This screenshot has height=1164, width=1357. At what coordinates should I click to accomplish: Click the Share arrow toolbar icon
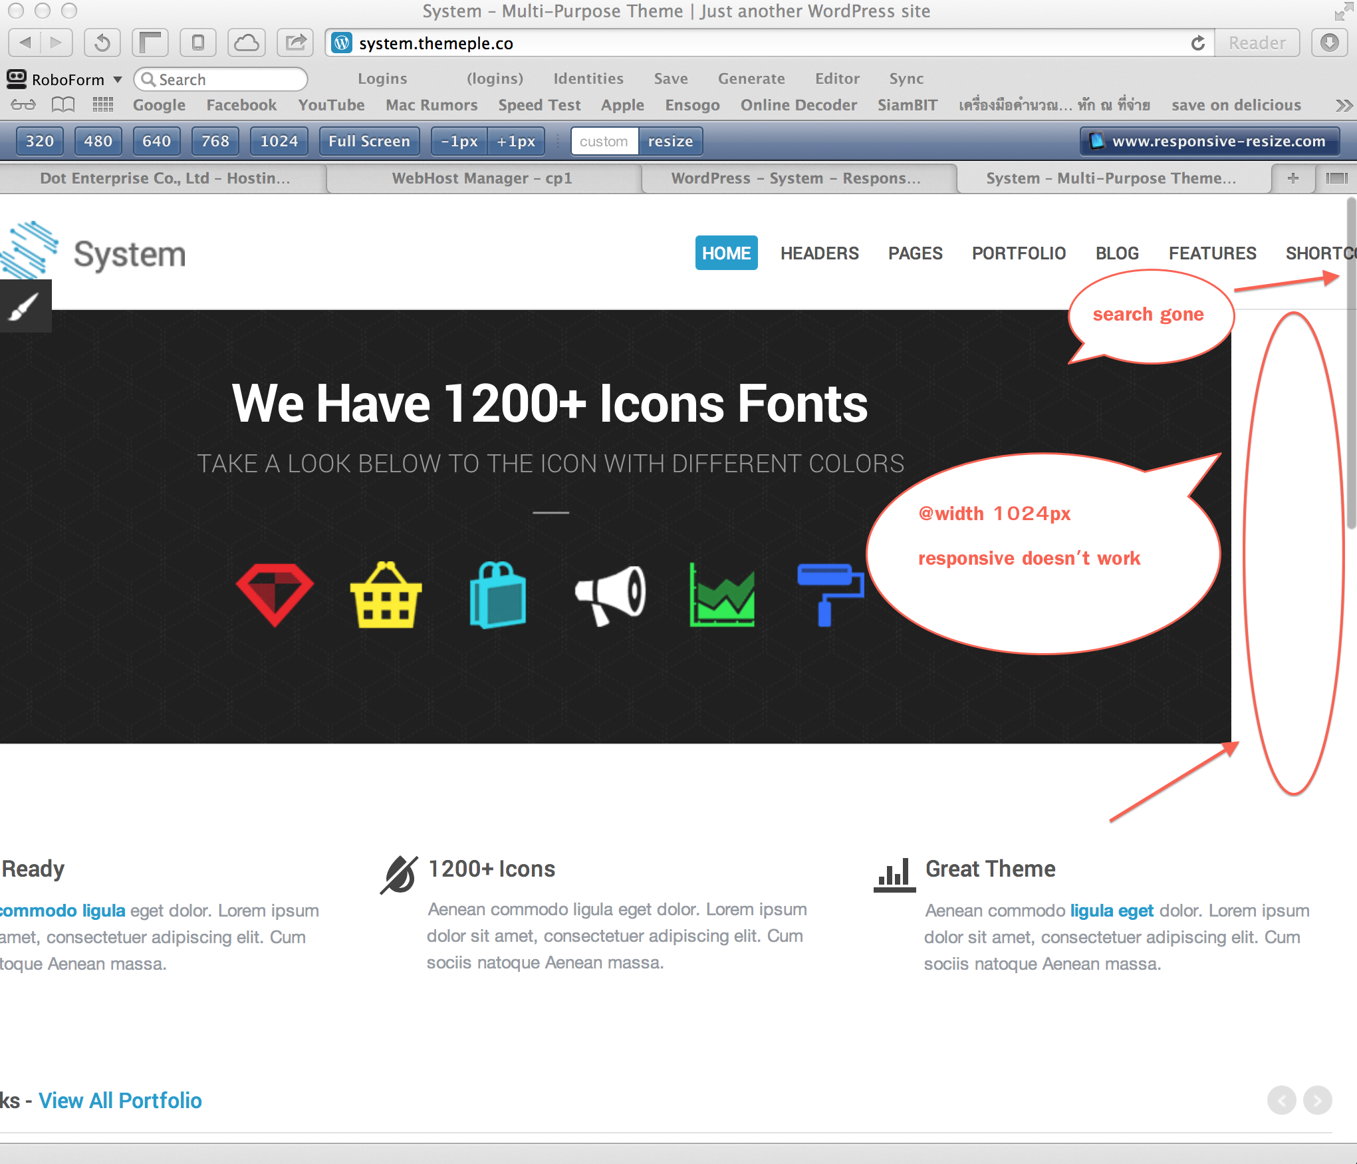coord(295,43)
